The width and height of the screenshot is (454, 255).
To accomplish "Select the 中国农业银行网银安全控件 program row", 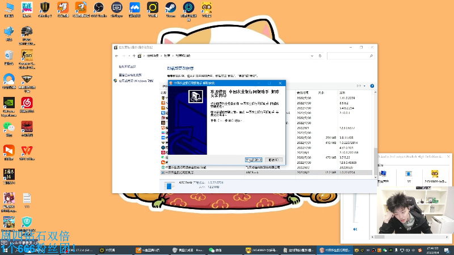I will (266, 167).
